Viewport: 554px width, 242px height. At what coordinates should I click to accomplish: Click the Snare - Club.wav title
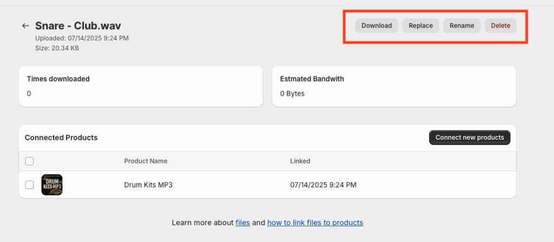[78, 26]
